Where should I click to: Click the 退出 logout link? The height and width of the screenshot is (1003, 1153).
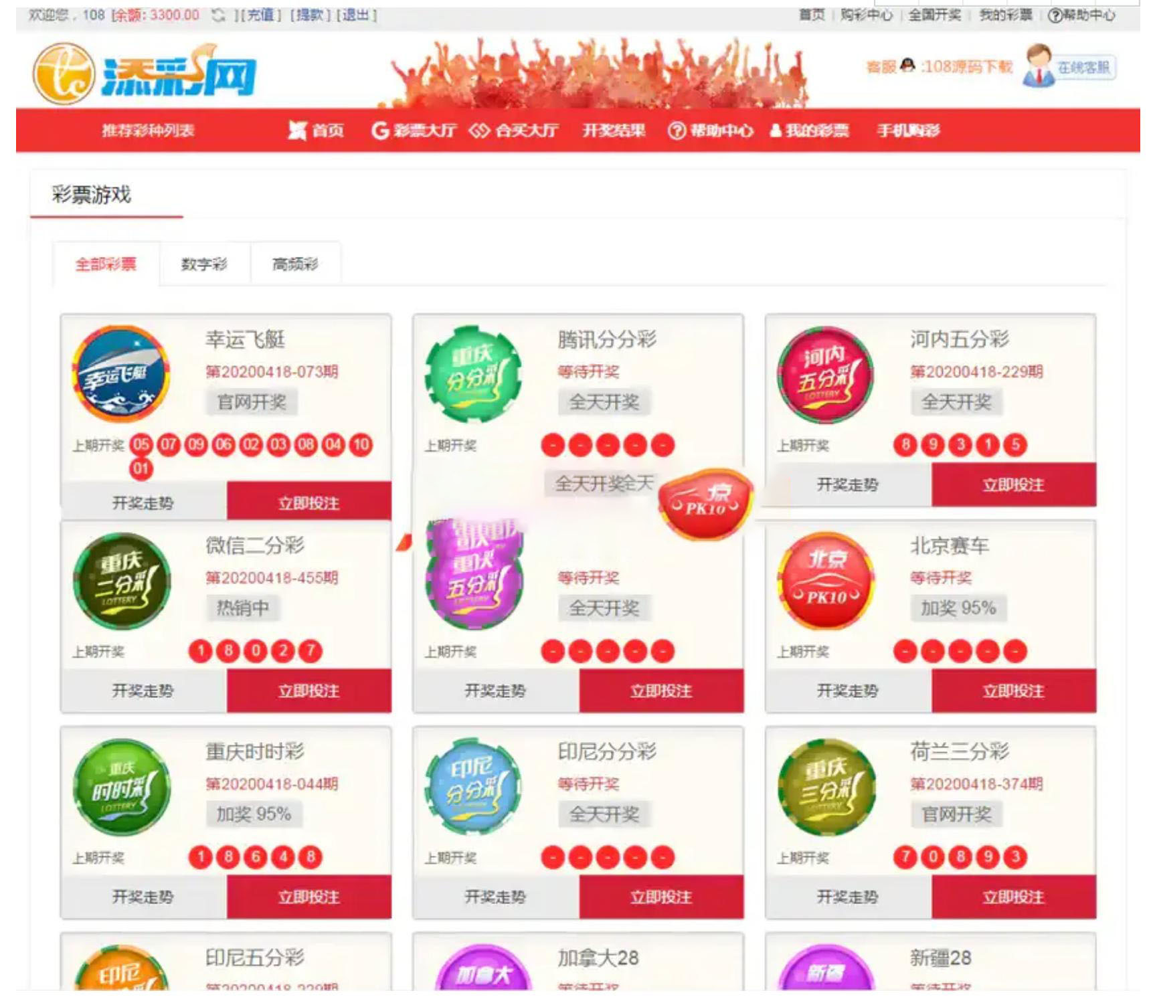click(x=357, y=15)
